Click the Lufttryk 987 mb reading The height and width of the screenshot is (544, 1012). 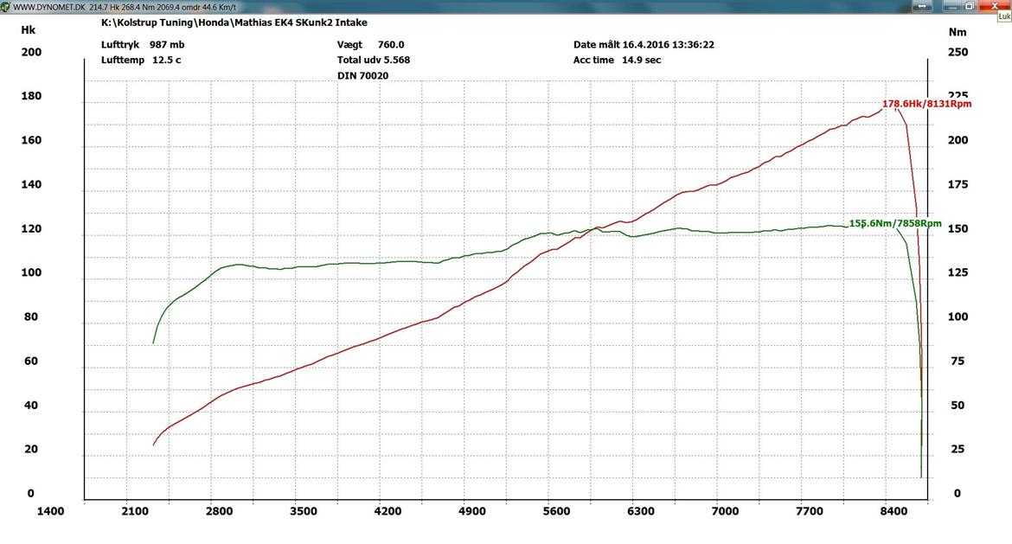pyautogui.click(x=143, y=44)
